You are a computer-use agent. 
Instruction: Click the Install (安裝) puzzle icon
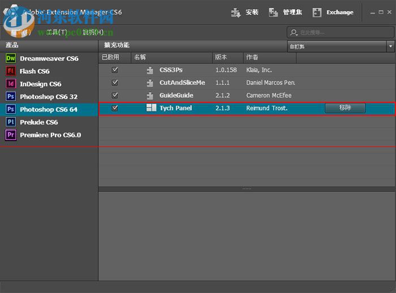(236, 12)
